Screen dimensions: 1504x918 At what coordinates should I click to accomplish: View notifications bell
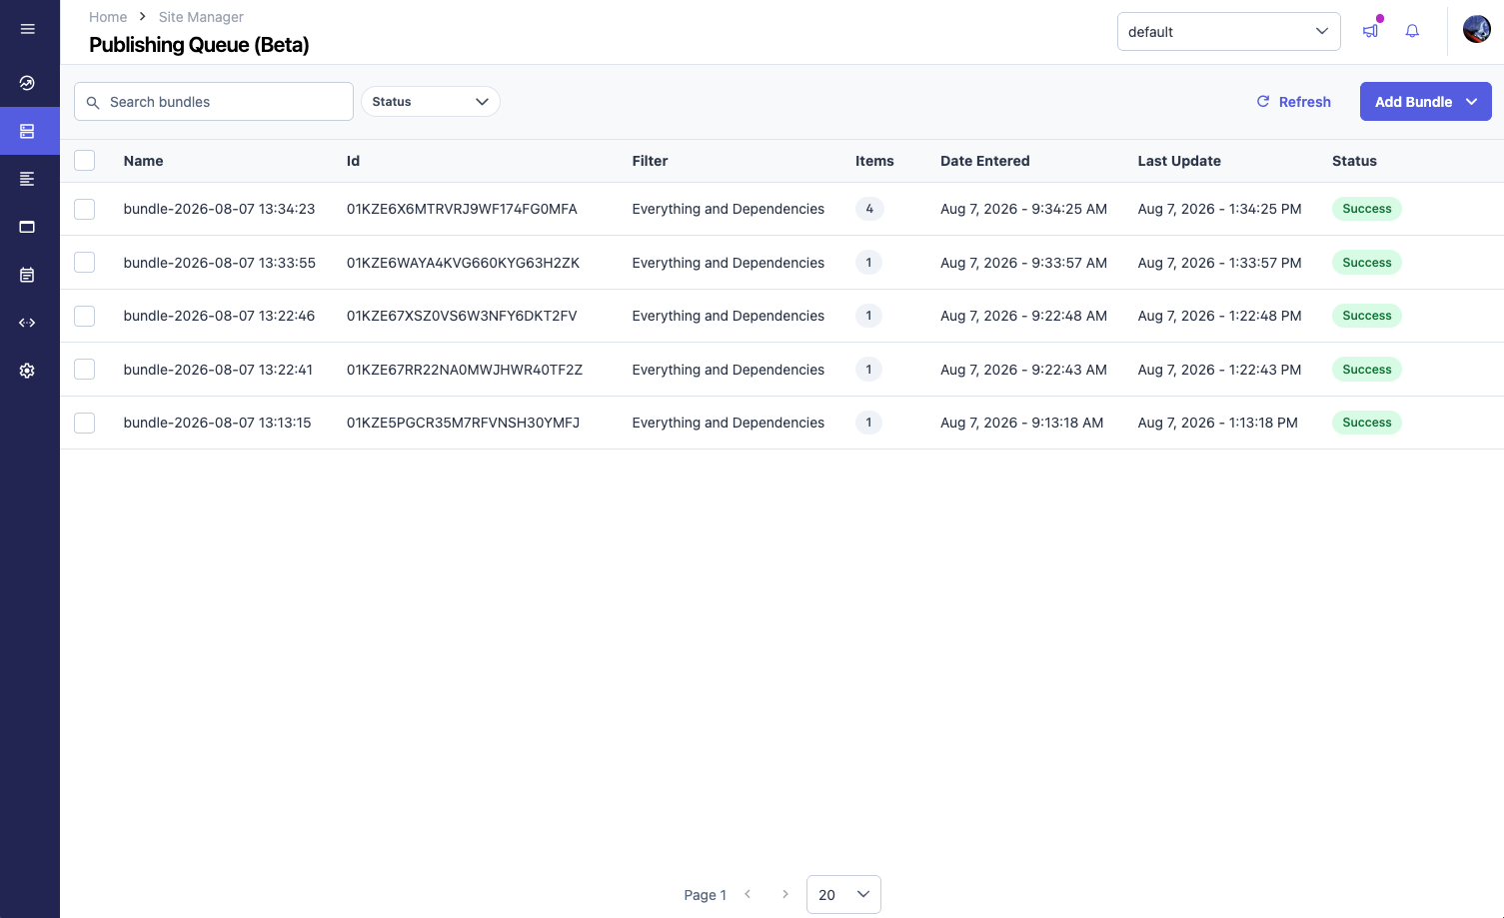(x=1412, y=31)
